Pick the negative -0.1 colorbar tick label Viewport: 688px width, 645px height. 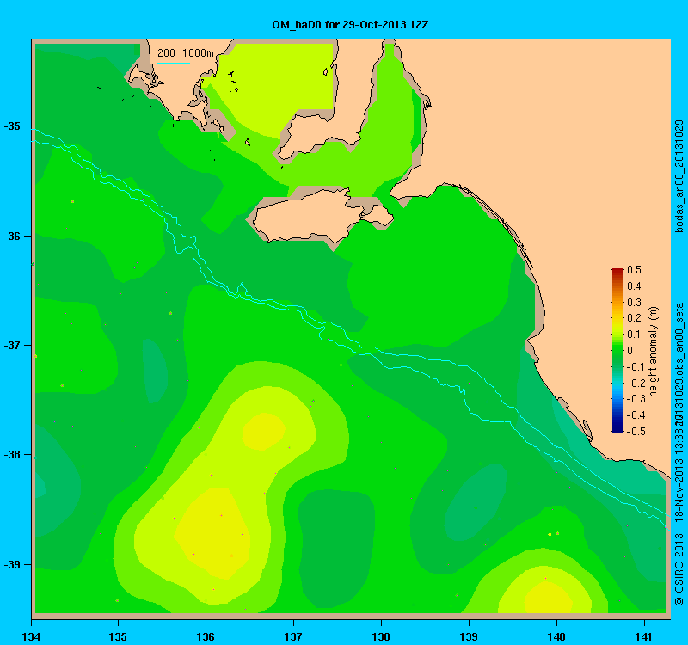pyautogui.click(x=635, y=367)
